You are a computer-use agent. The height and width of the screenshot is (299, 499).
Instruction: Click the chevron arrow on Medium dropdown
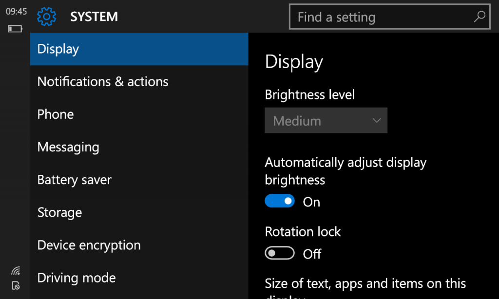tap(377, 121)
